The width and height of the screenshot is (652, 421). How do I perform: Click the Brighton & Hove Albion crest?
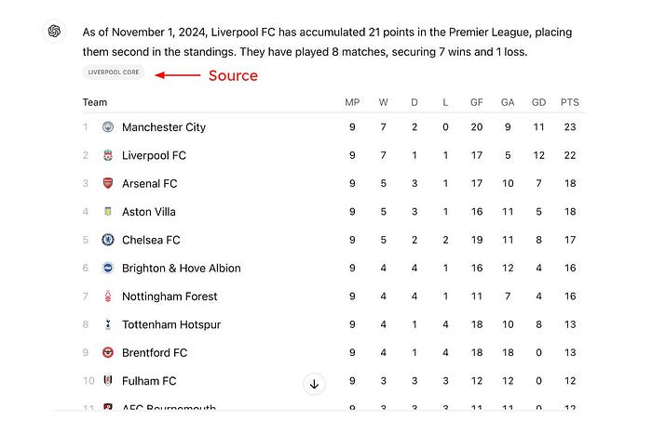pyautogui.click(x=108, y=268)
